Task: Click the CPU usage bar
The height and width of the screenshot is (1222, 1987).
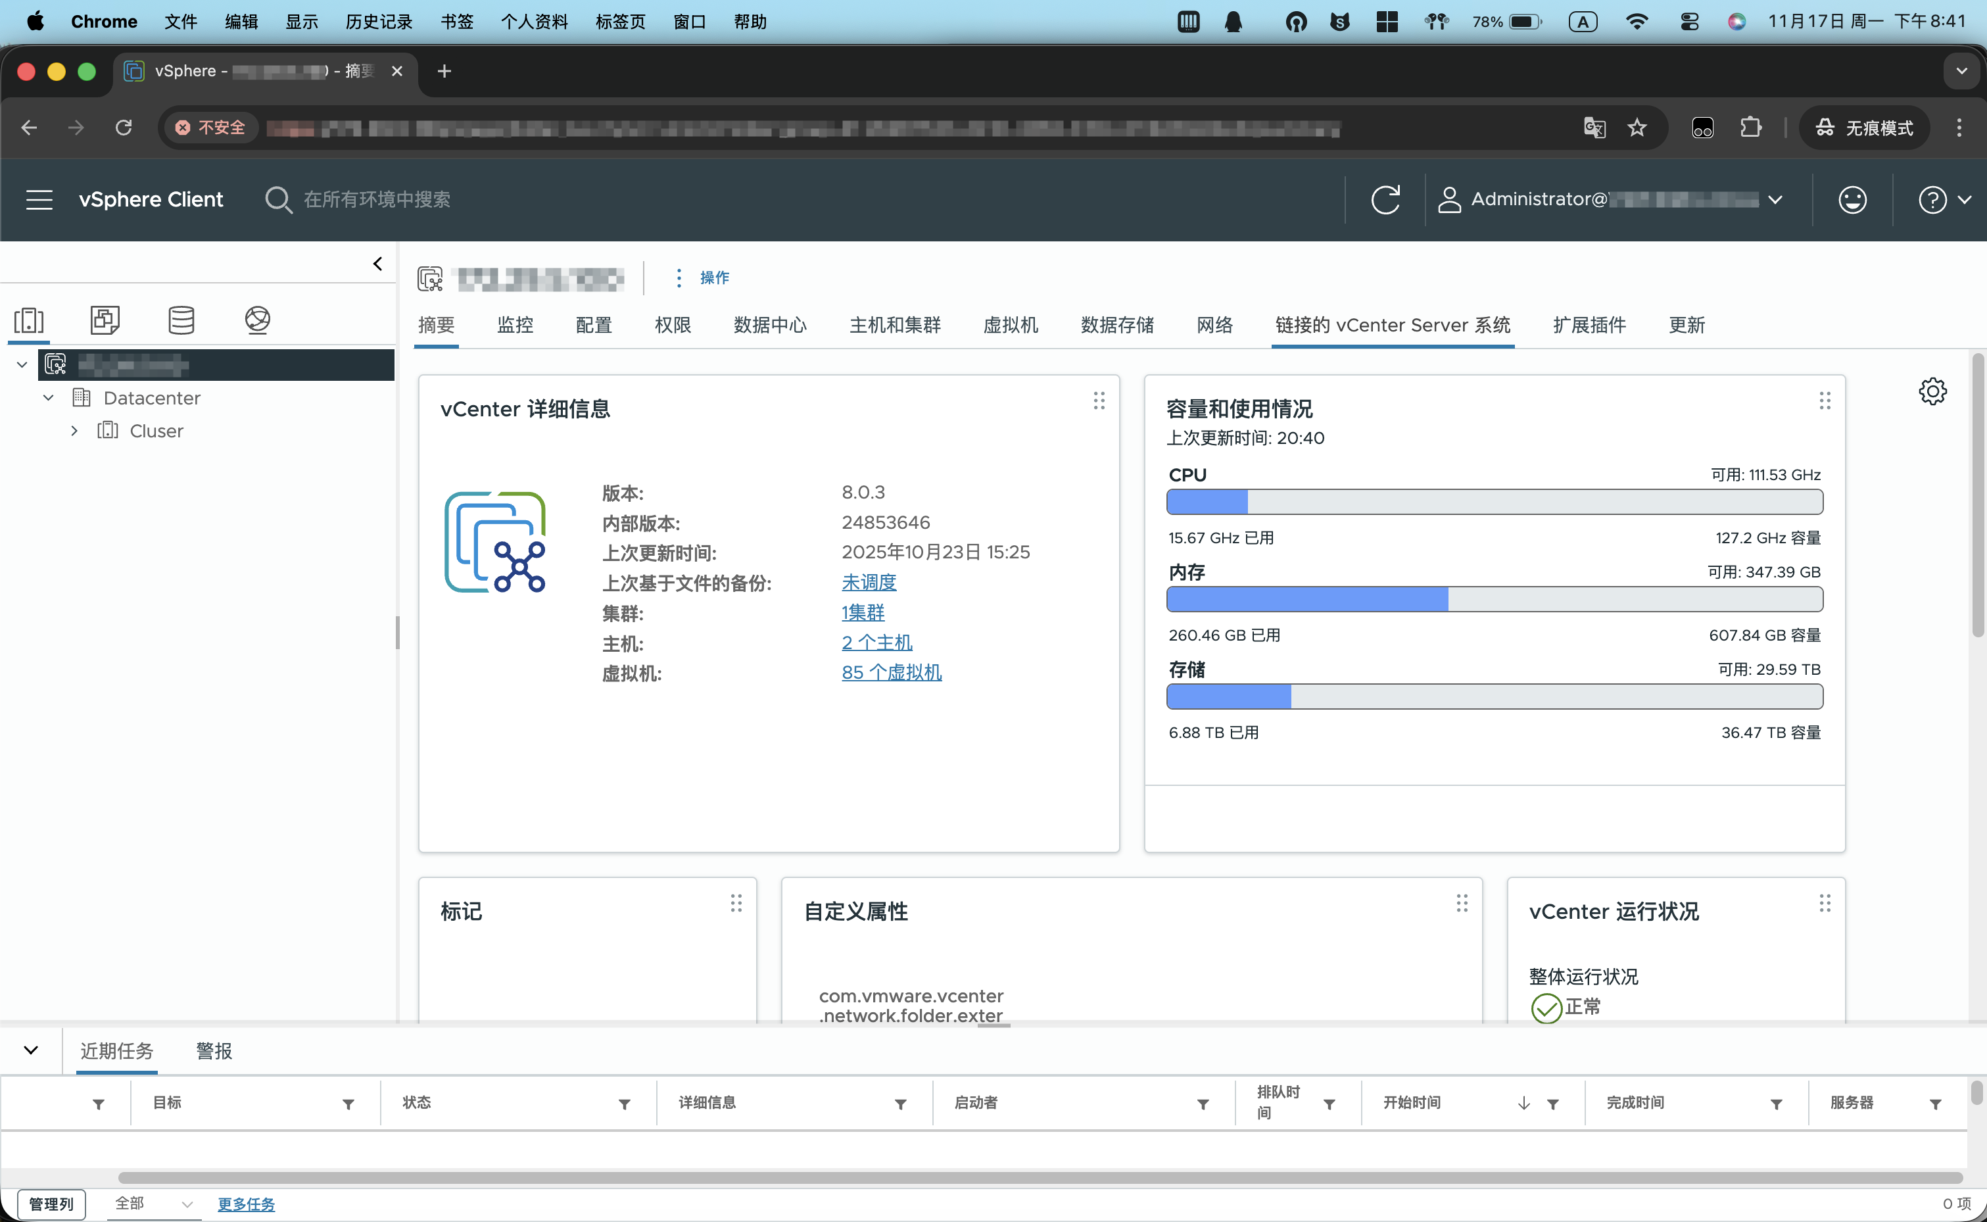Action: [1495, 502]
